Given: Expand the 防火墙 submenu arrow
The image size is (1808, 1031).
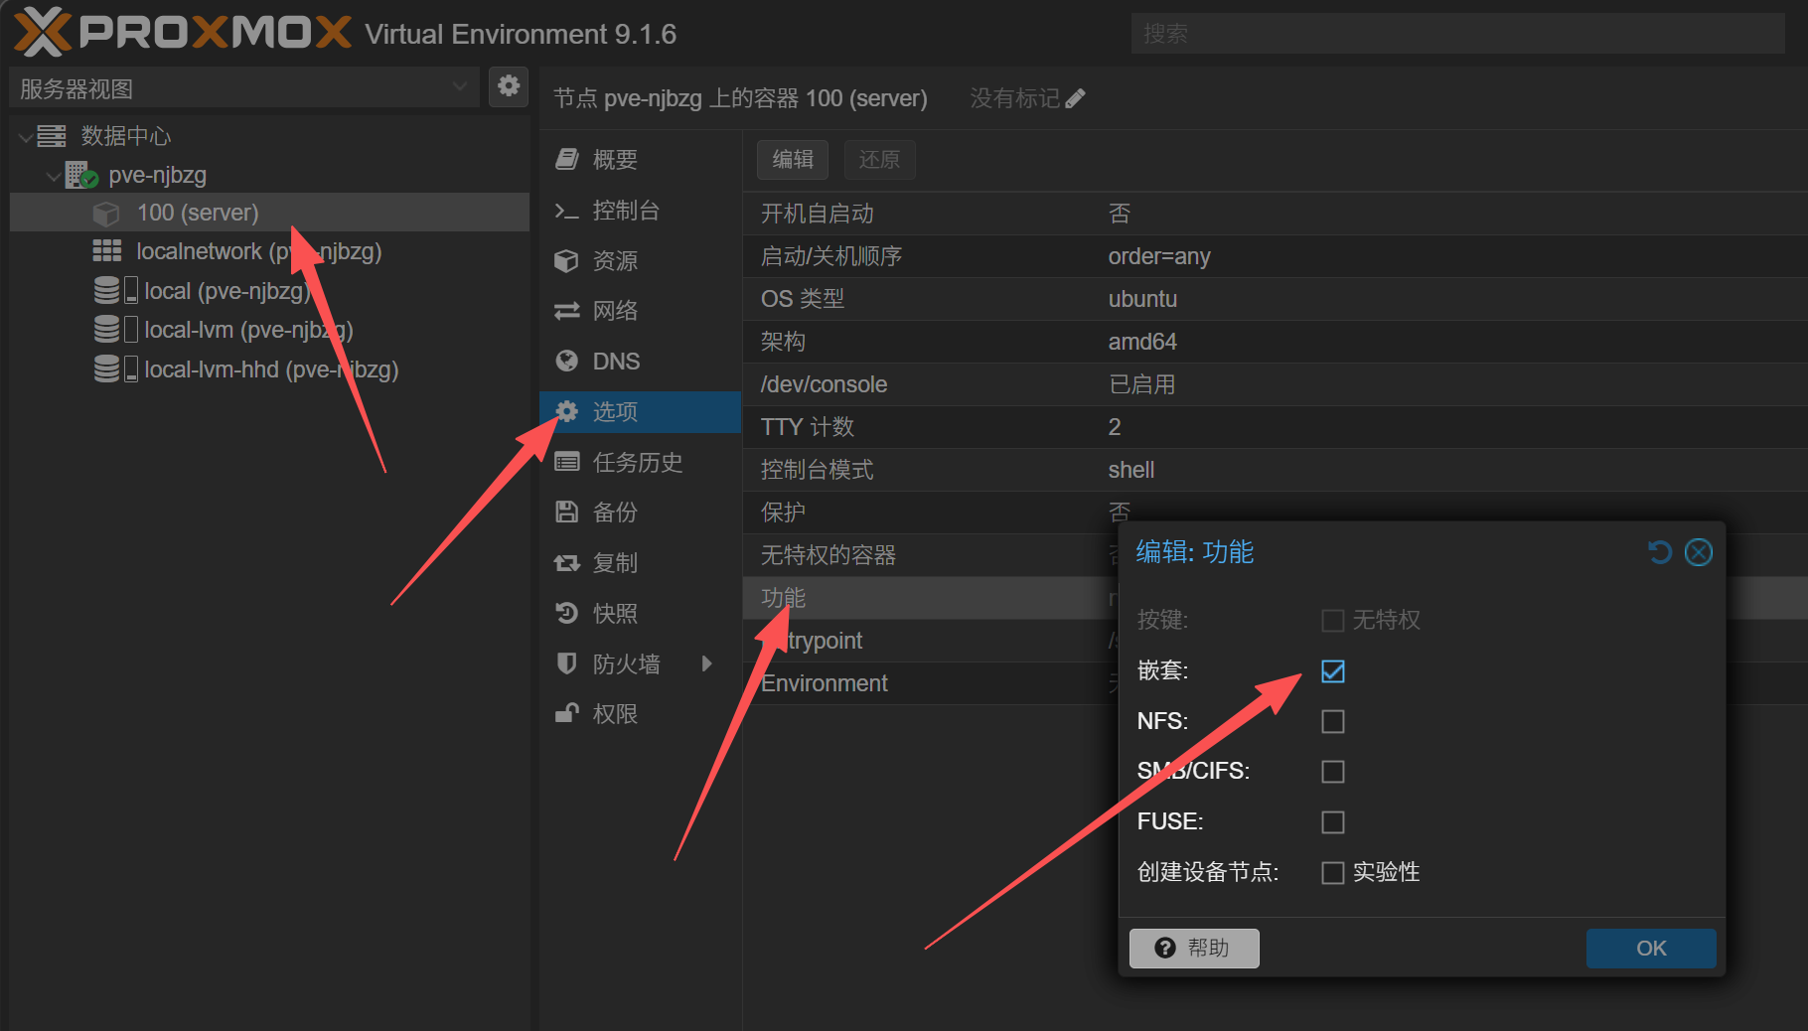Looking at the screenshot, I should [x=706, y=663].
